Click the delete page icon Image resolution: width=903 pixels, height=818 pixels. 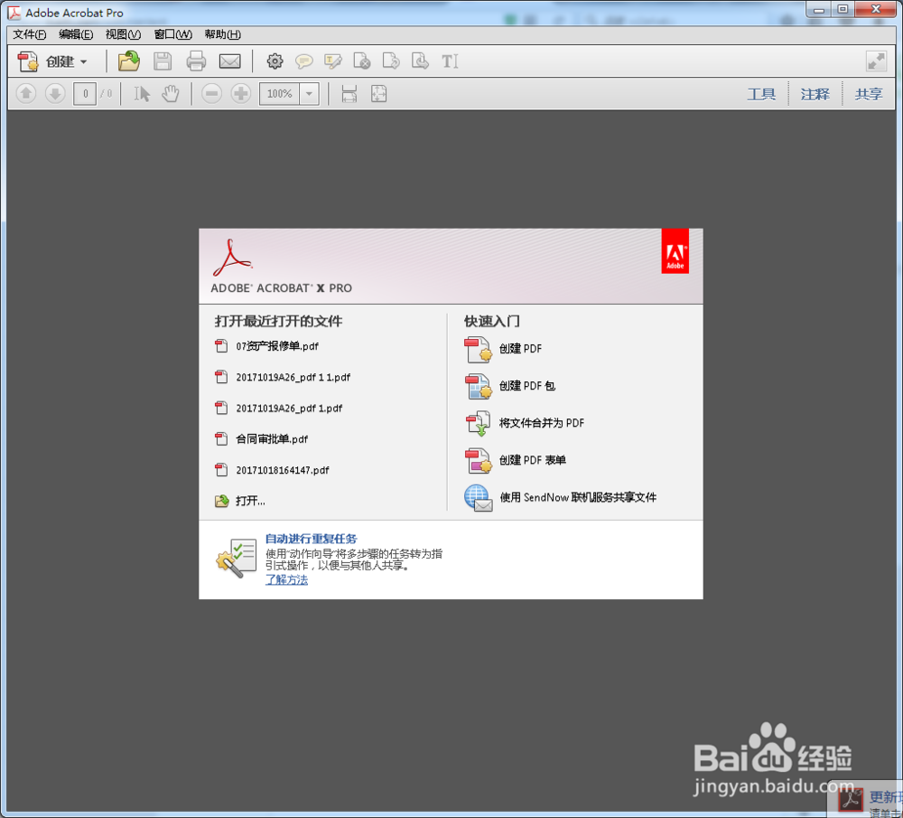point(362,61)
